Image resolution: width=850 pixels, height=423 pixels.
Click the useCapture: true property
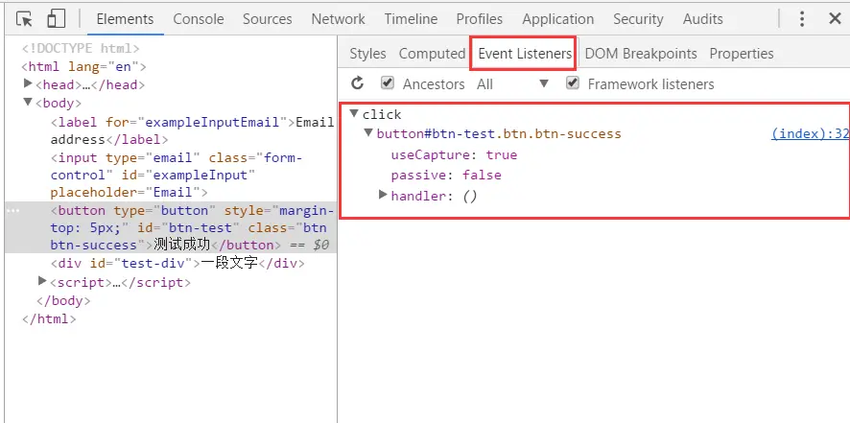point(454,154)
